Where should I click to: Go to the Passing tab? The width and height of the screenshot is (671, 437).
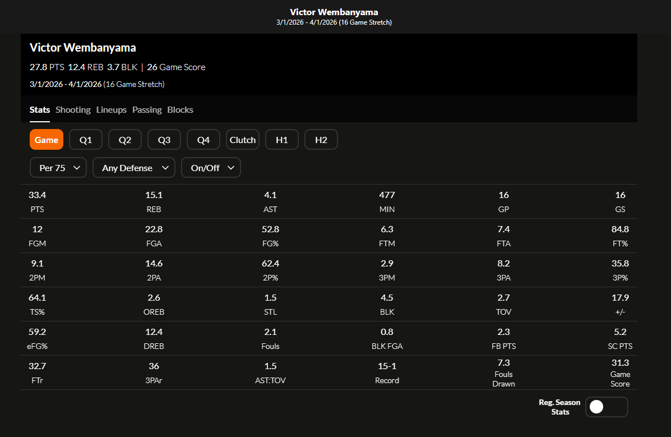[x=147, y=110]
